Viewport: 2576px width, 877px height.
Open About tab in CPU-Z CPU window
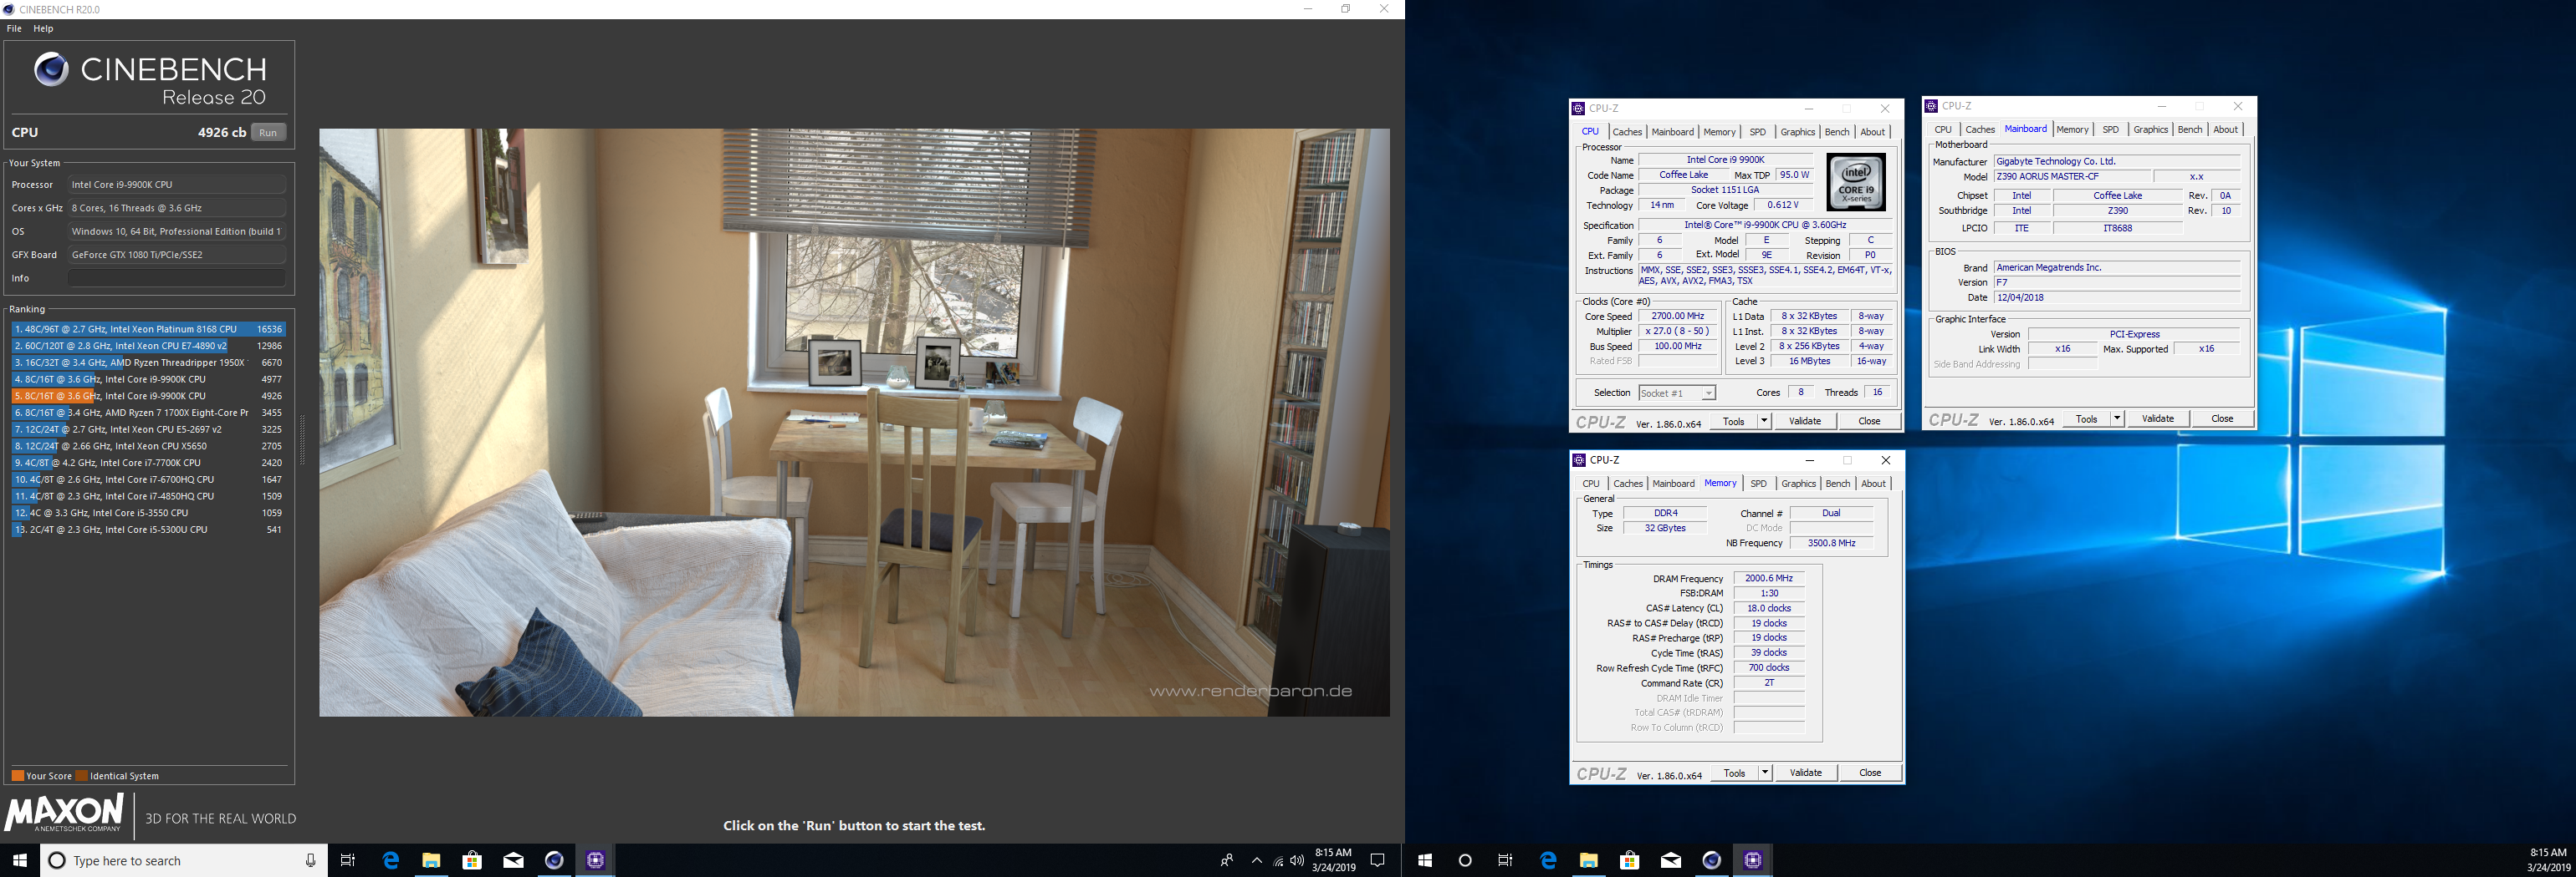point(1873,132)
